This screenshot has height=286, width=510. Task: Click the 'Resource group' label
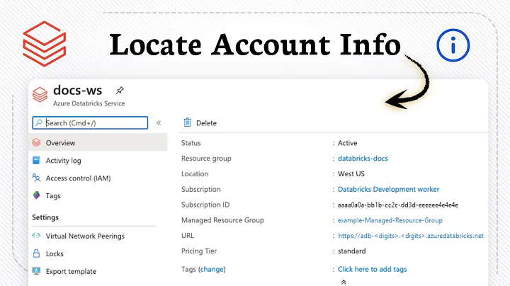tap(206, 159)
